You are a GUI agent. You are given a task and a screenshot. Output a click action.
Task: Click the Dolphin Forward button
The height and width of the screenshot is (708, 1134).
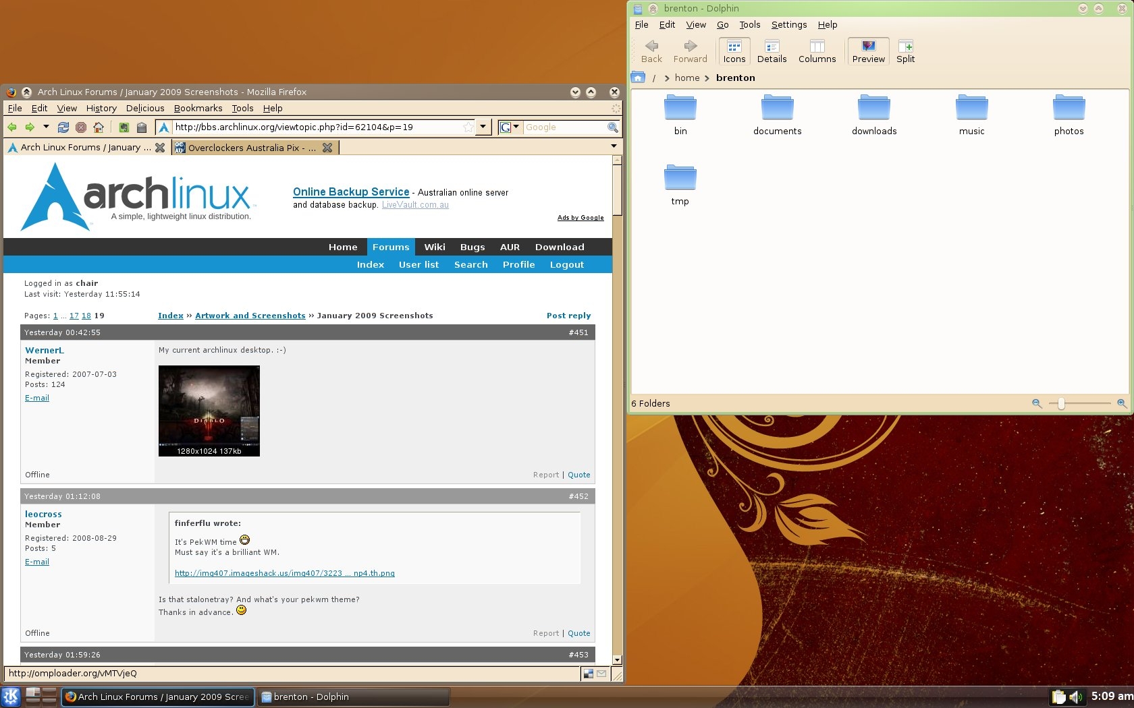tap(690, 51)
